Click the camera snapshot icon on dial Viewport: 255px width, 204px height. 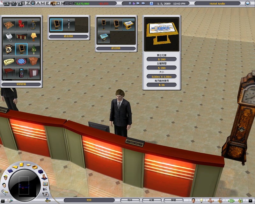(45, 189)
